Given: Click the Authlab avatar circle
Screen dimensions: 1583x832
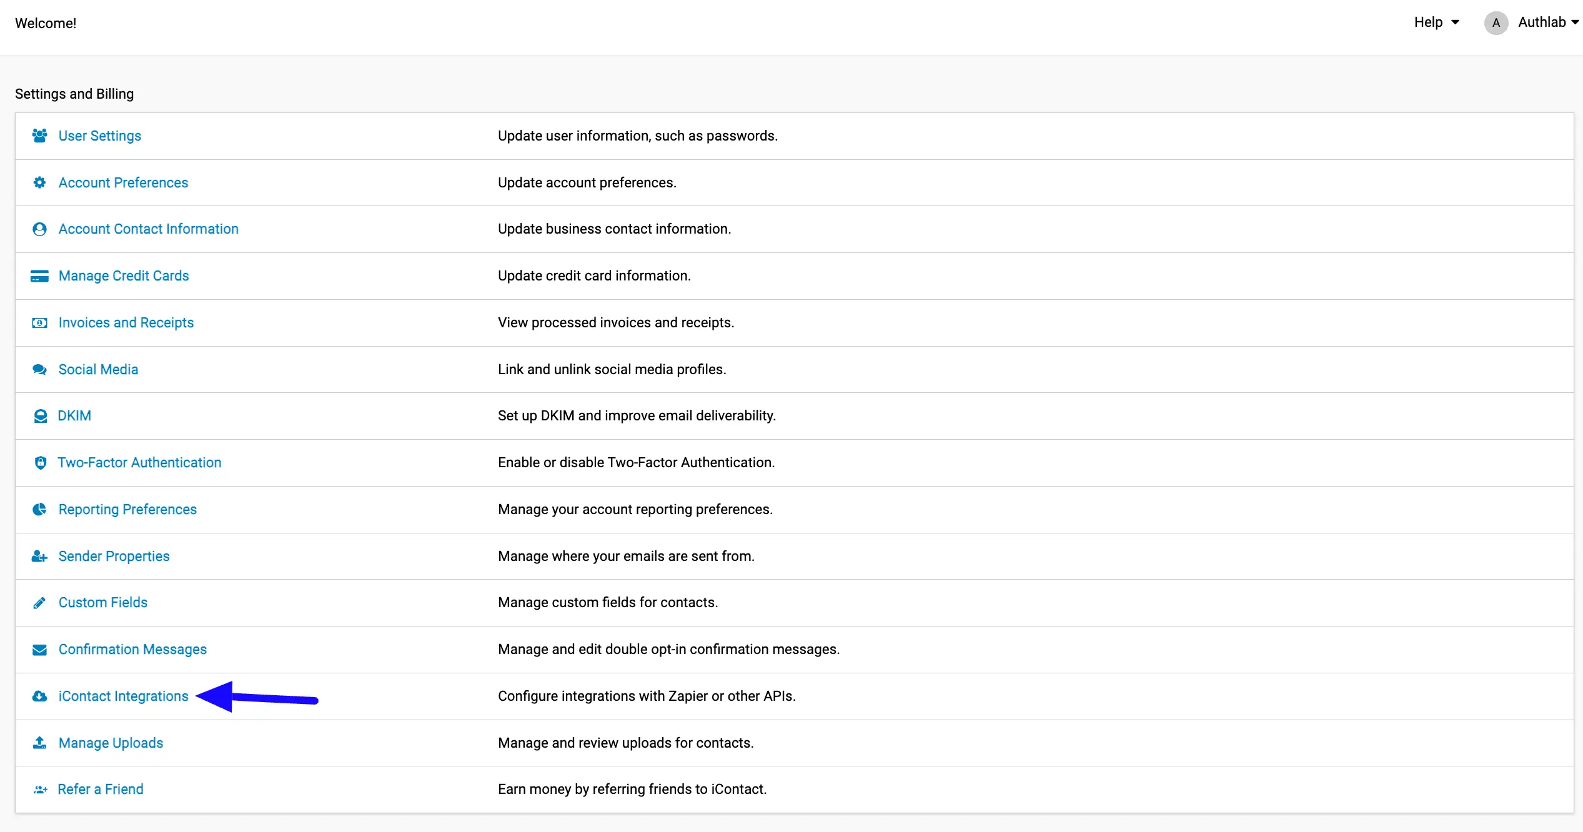Looking at the screenshot, I should (x=1496, y=23).
